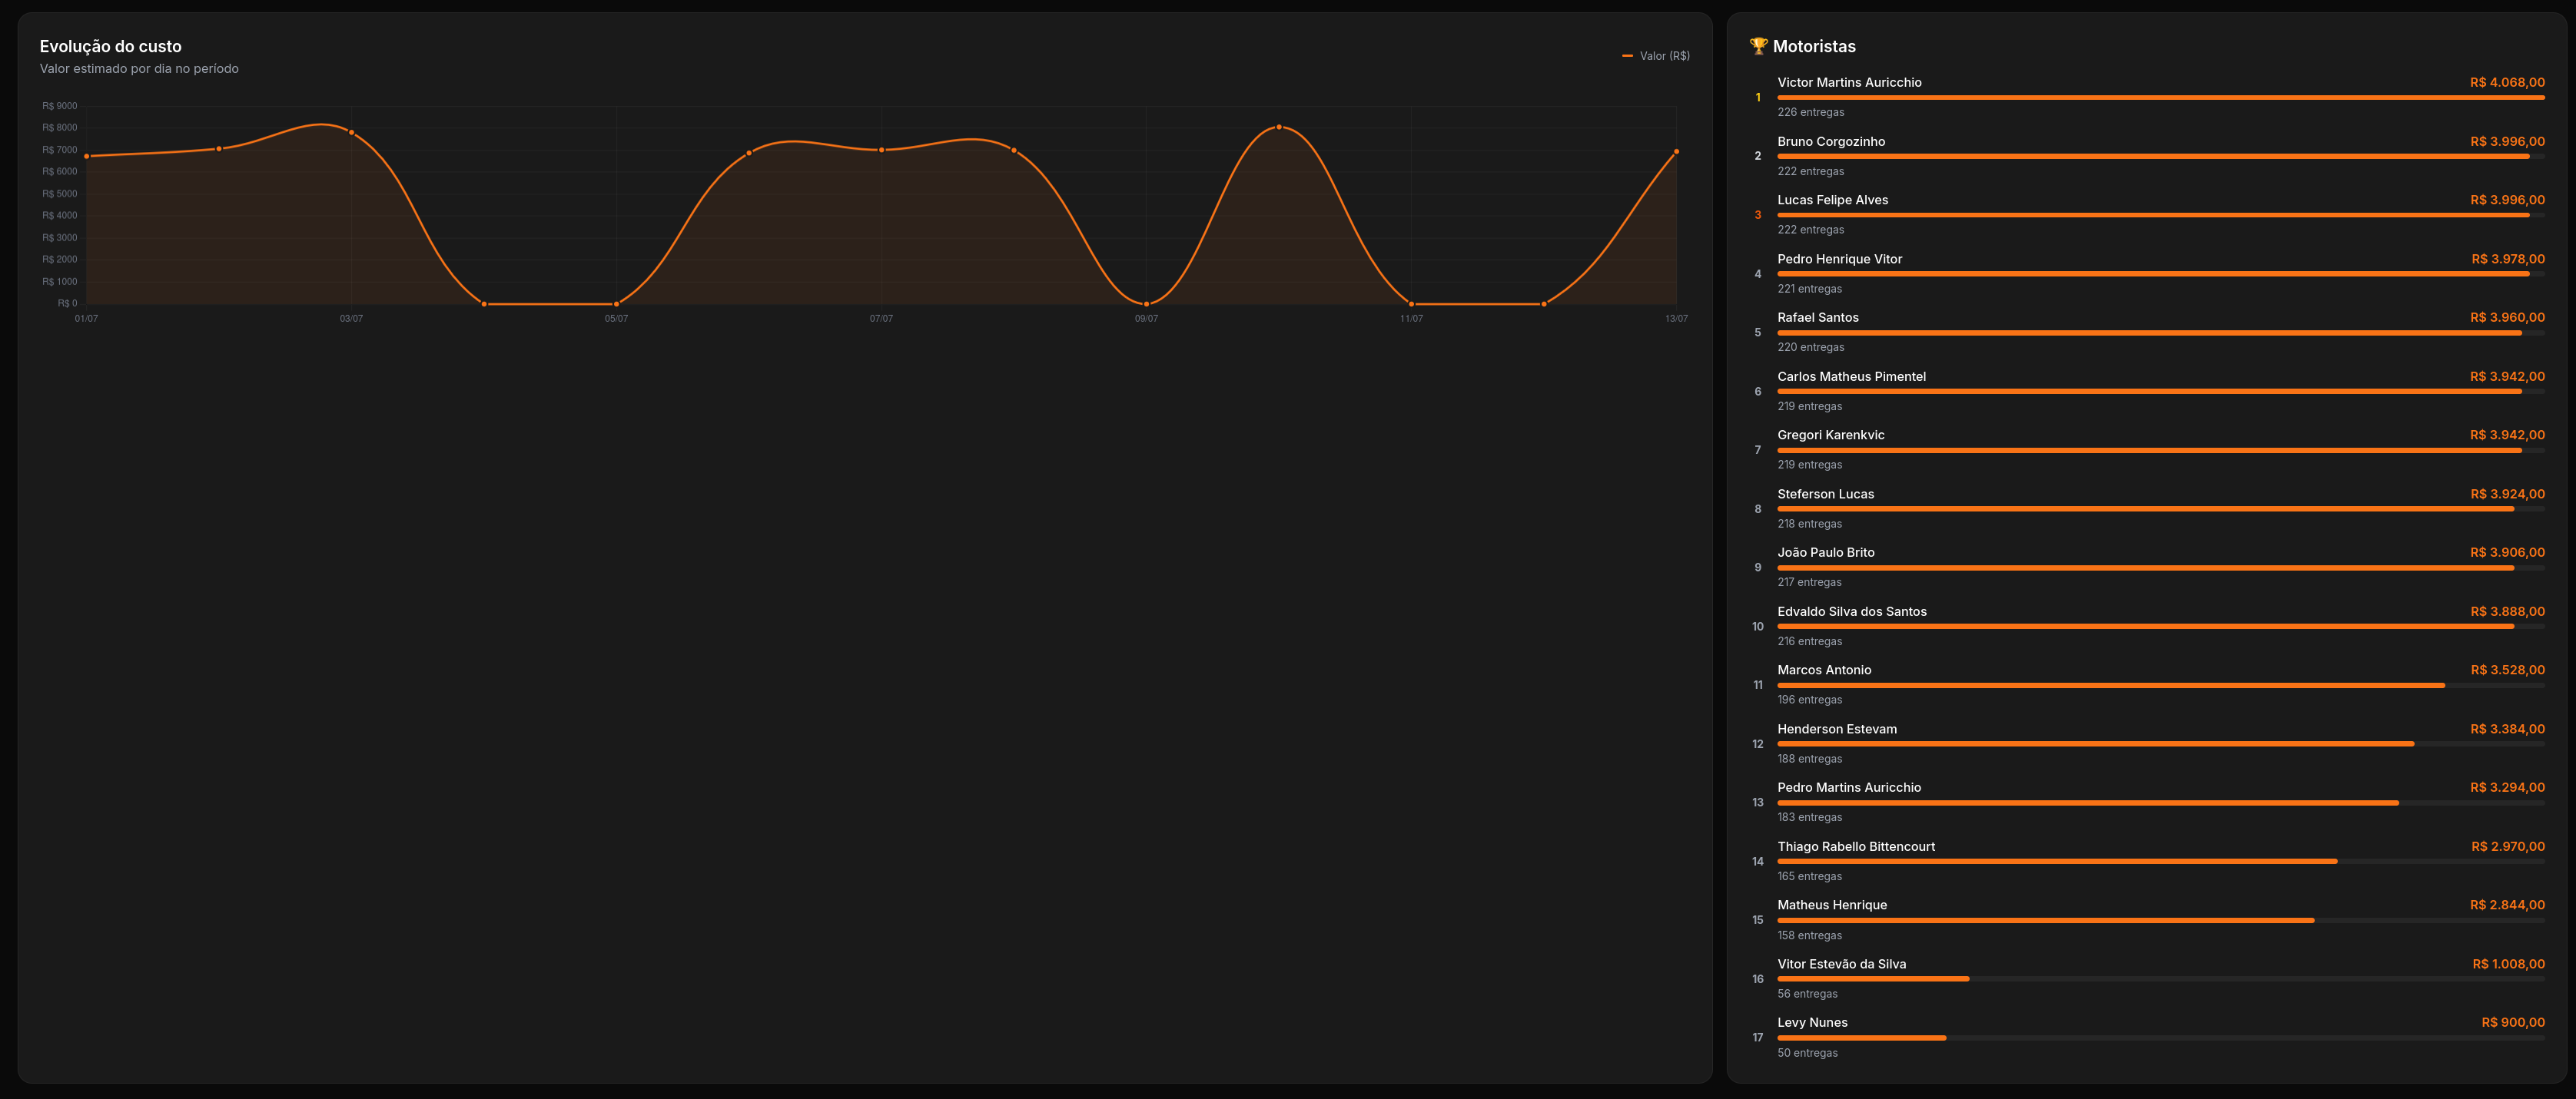This screenshot has width=2576, height=1099.
Task: Click the chart data point at 07/07
Action: 881,150
